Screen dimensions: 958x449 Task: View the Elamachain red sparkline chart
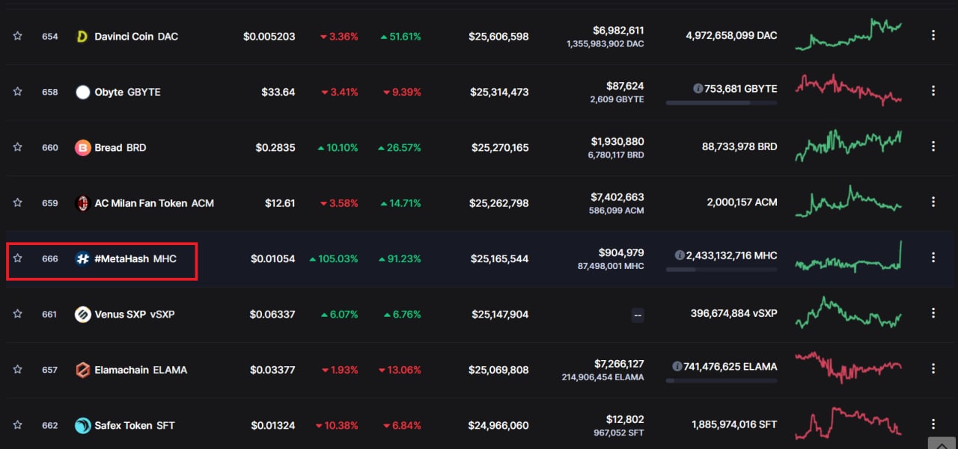(x=849, y=368)
